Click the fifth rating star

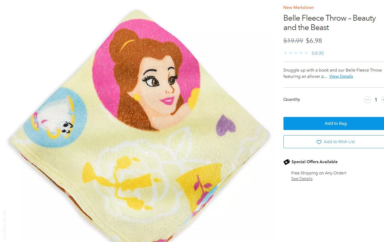click(x=306, y=53)
